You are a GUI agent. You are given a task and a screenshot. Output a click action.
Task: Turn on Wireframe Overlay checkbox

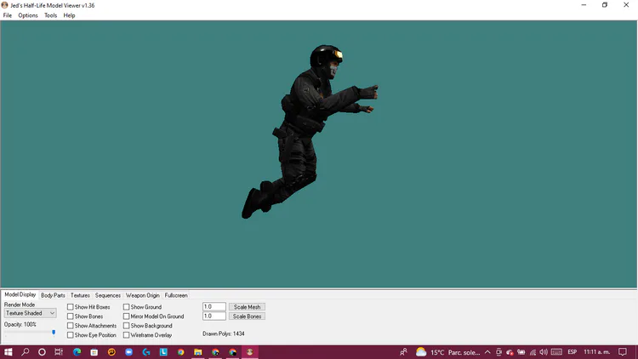tap(127, 335)
